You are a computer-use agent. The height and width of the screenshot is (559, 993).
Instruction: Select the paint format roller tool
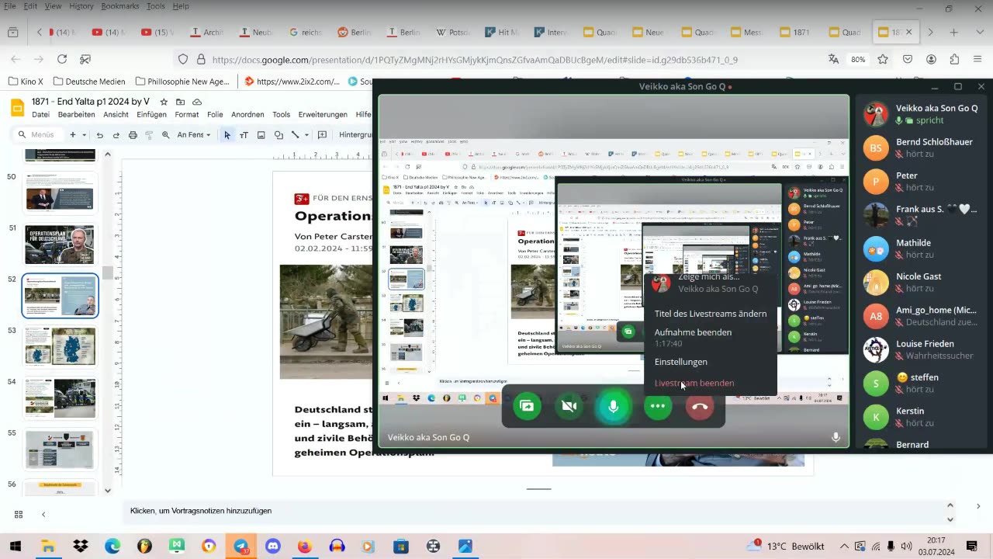149,135
